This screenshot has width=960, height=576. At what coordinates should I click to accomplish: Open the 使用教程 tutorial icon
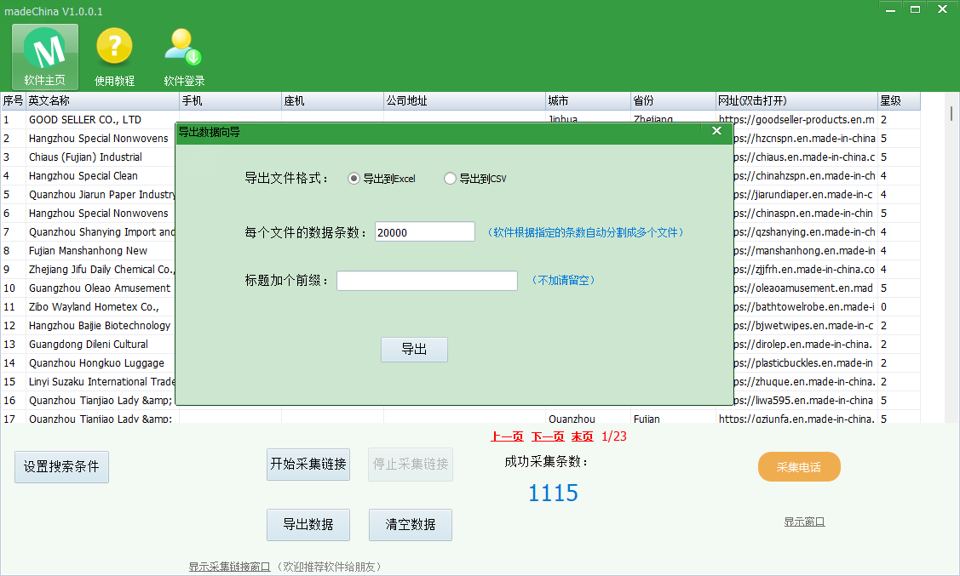tap(114, 57)
